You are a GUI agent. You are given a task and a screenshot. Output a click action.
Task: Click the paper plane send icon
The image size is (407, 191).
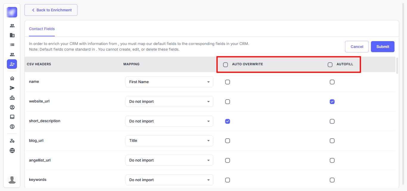(x=12, y=88)
